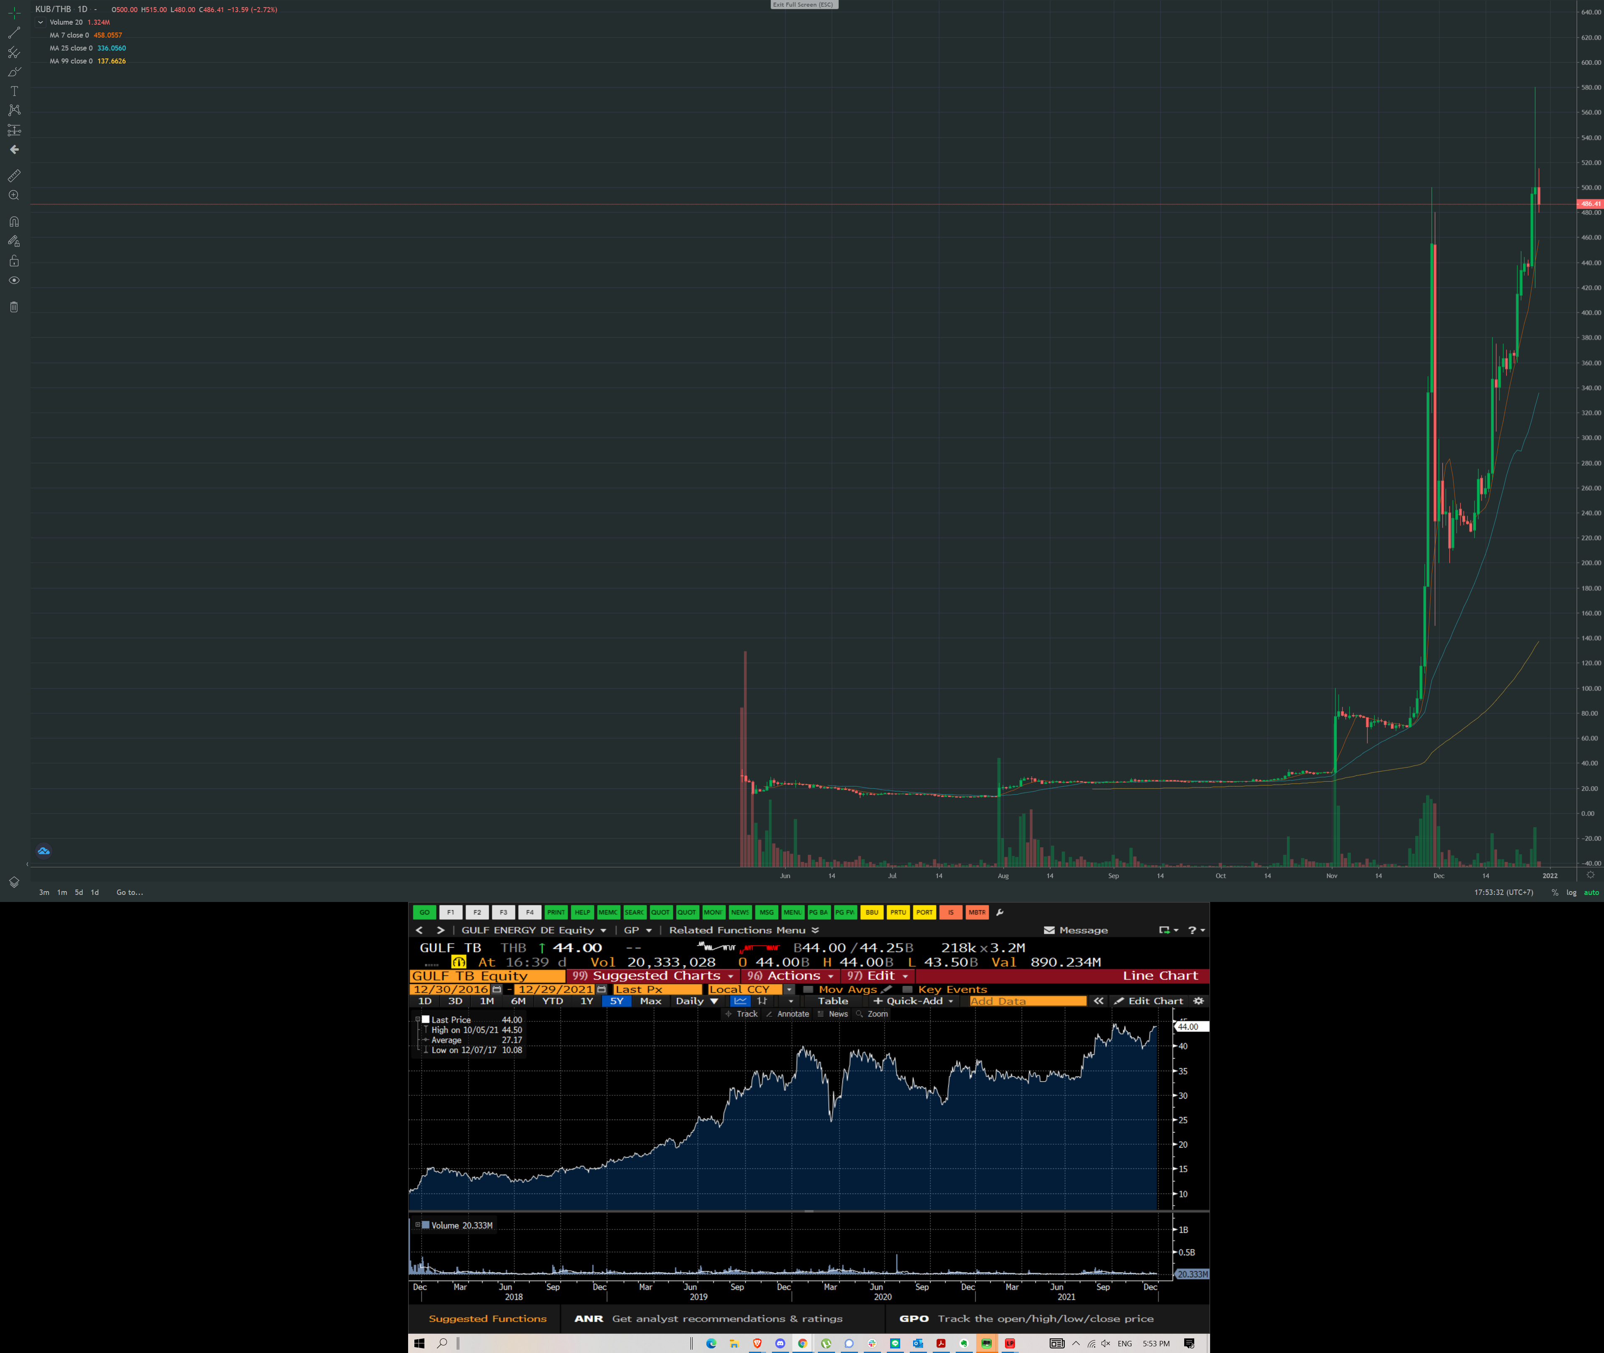
Task: Toggle stay-in-drawing-mode pencil lock
Action: pyautogui.click(x=14, y=241)
